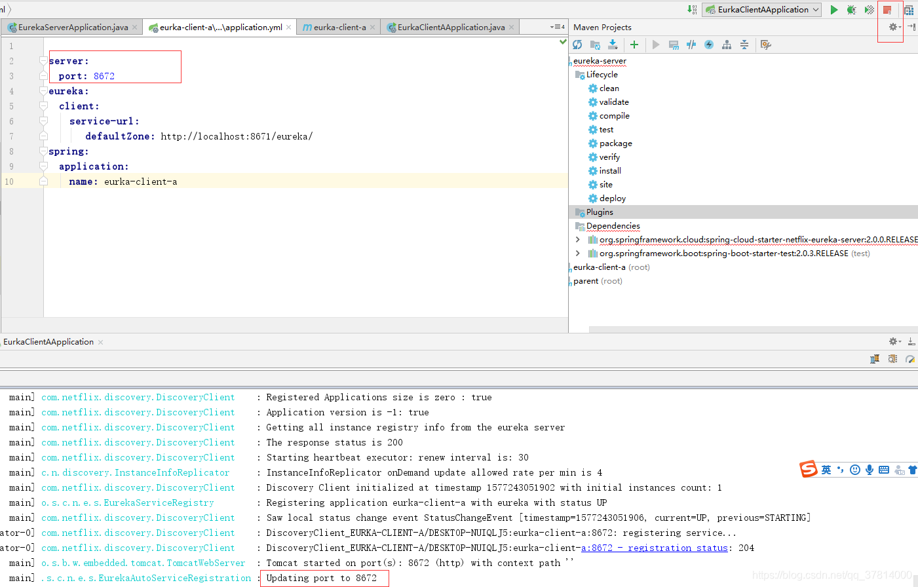Run Maven build icon in Maven toolbar
918x587 pixels.
[x=656, y=45]
